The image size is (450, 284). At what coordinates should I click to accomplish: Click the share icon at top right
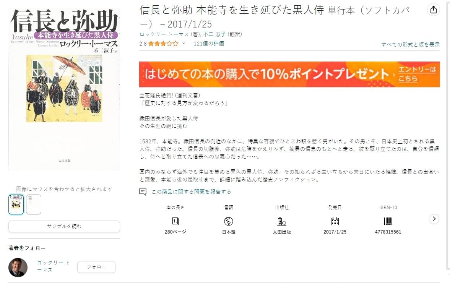pyautogui.click(x=433, y=10)
